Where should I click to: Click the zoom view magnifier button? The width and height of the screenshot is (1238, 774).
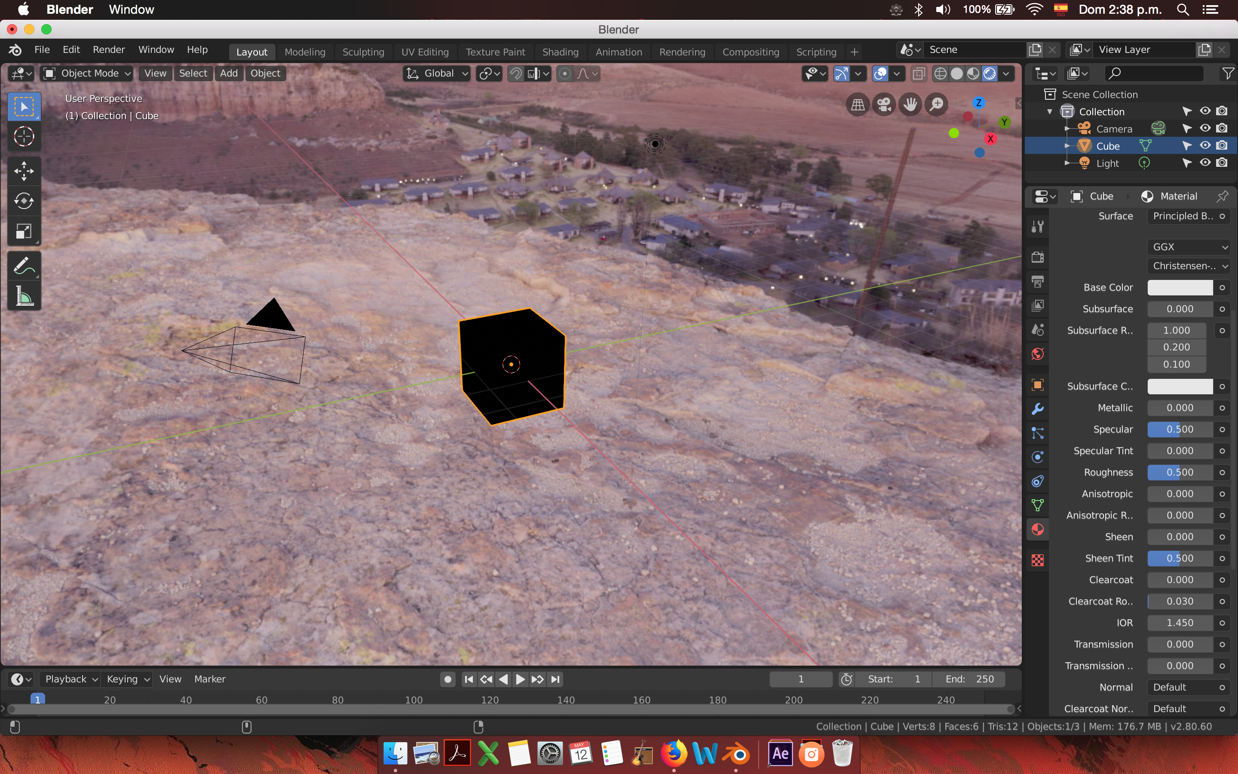pos(937,105)
